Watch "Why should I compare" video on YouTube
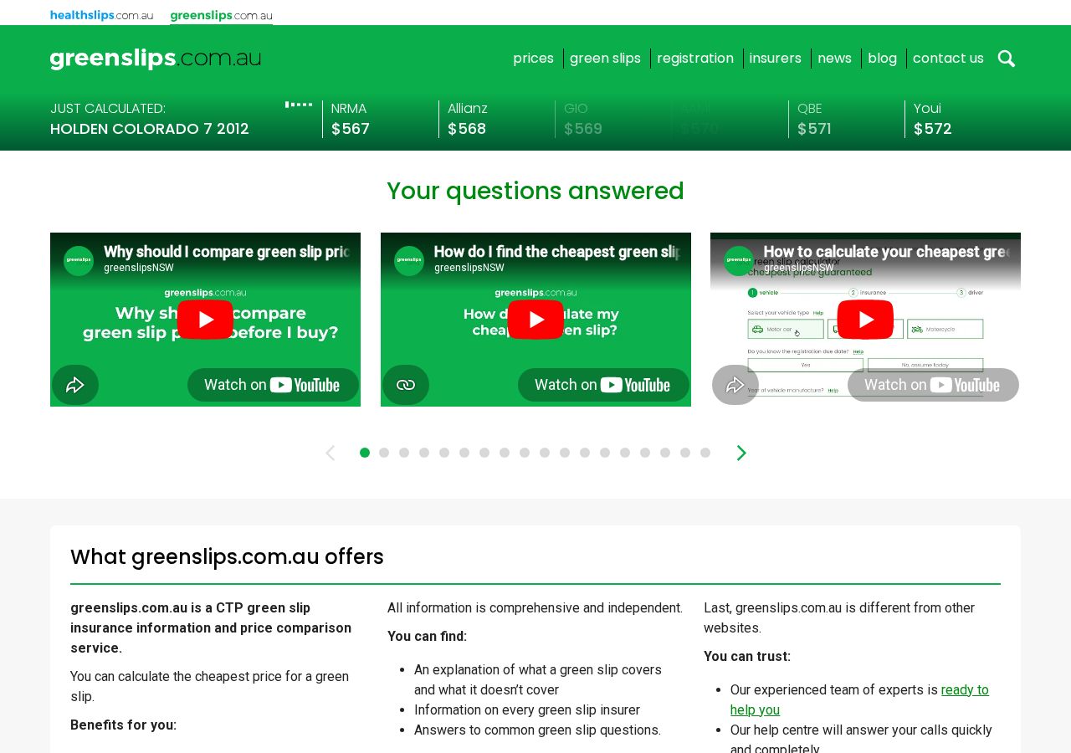 point(273,385)
